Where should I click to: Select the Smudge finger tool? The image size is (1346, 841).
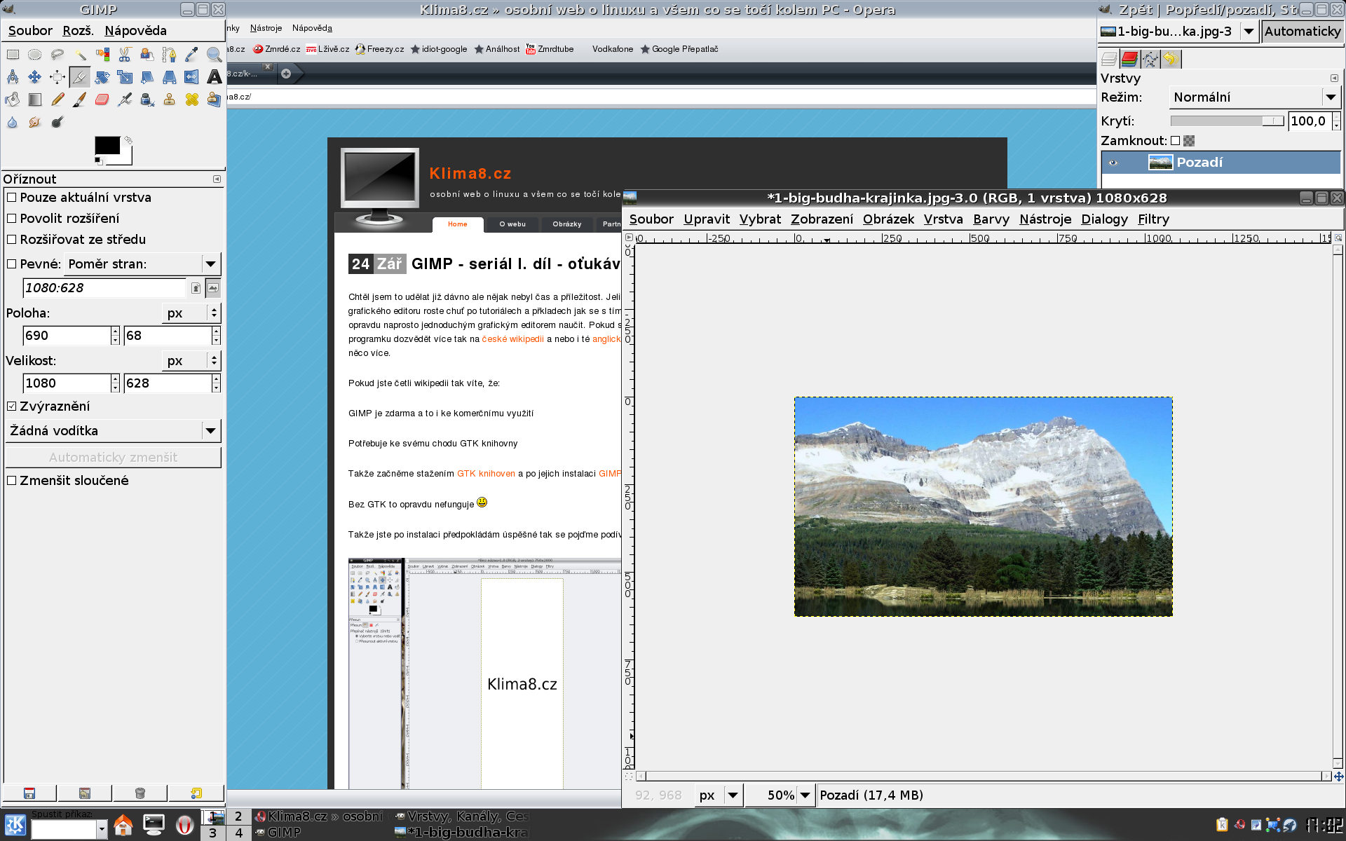35,121
